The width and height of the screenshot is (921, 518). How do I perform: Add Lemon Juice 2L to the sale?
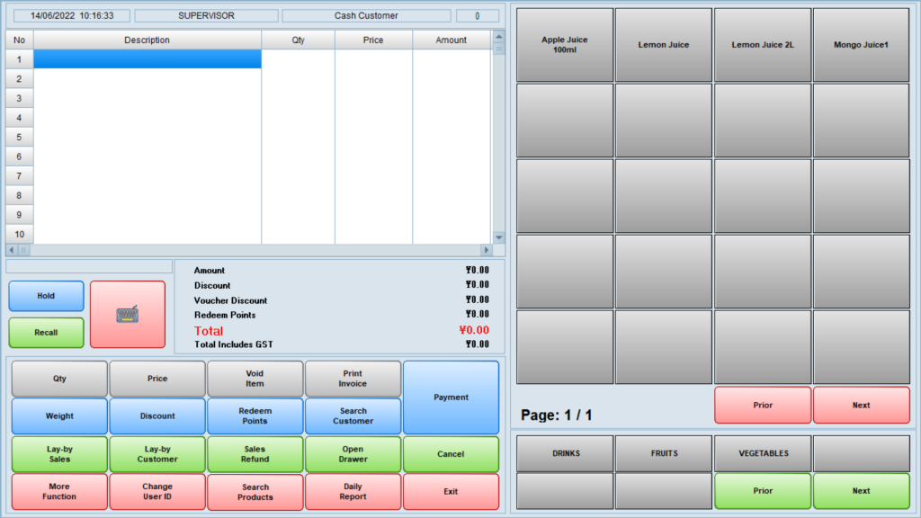click(x=763, y=45)
